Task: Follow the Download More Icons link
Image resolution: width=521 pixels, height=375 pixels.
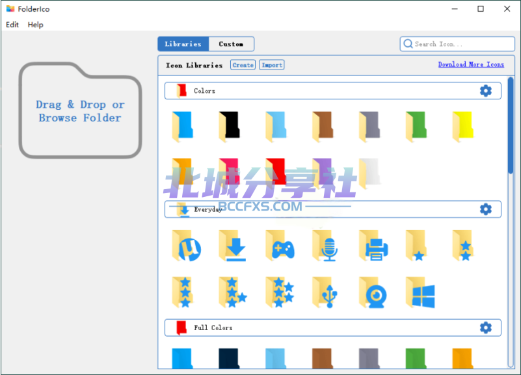Action: [471, 64]
